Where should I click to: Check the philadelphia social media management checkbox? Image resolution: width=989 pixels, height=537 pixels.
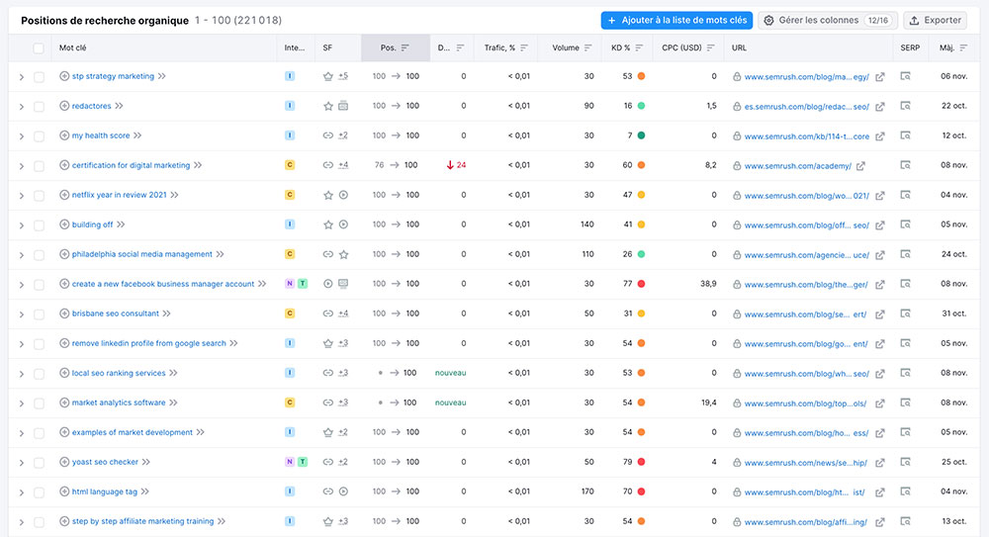click(39, 255)
